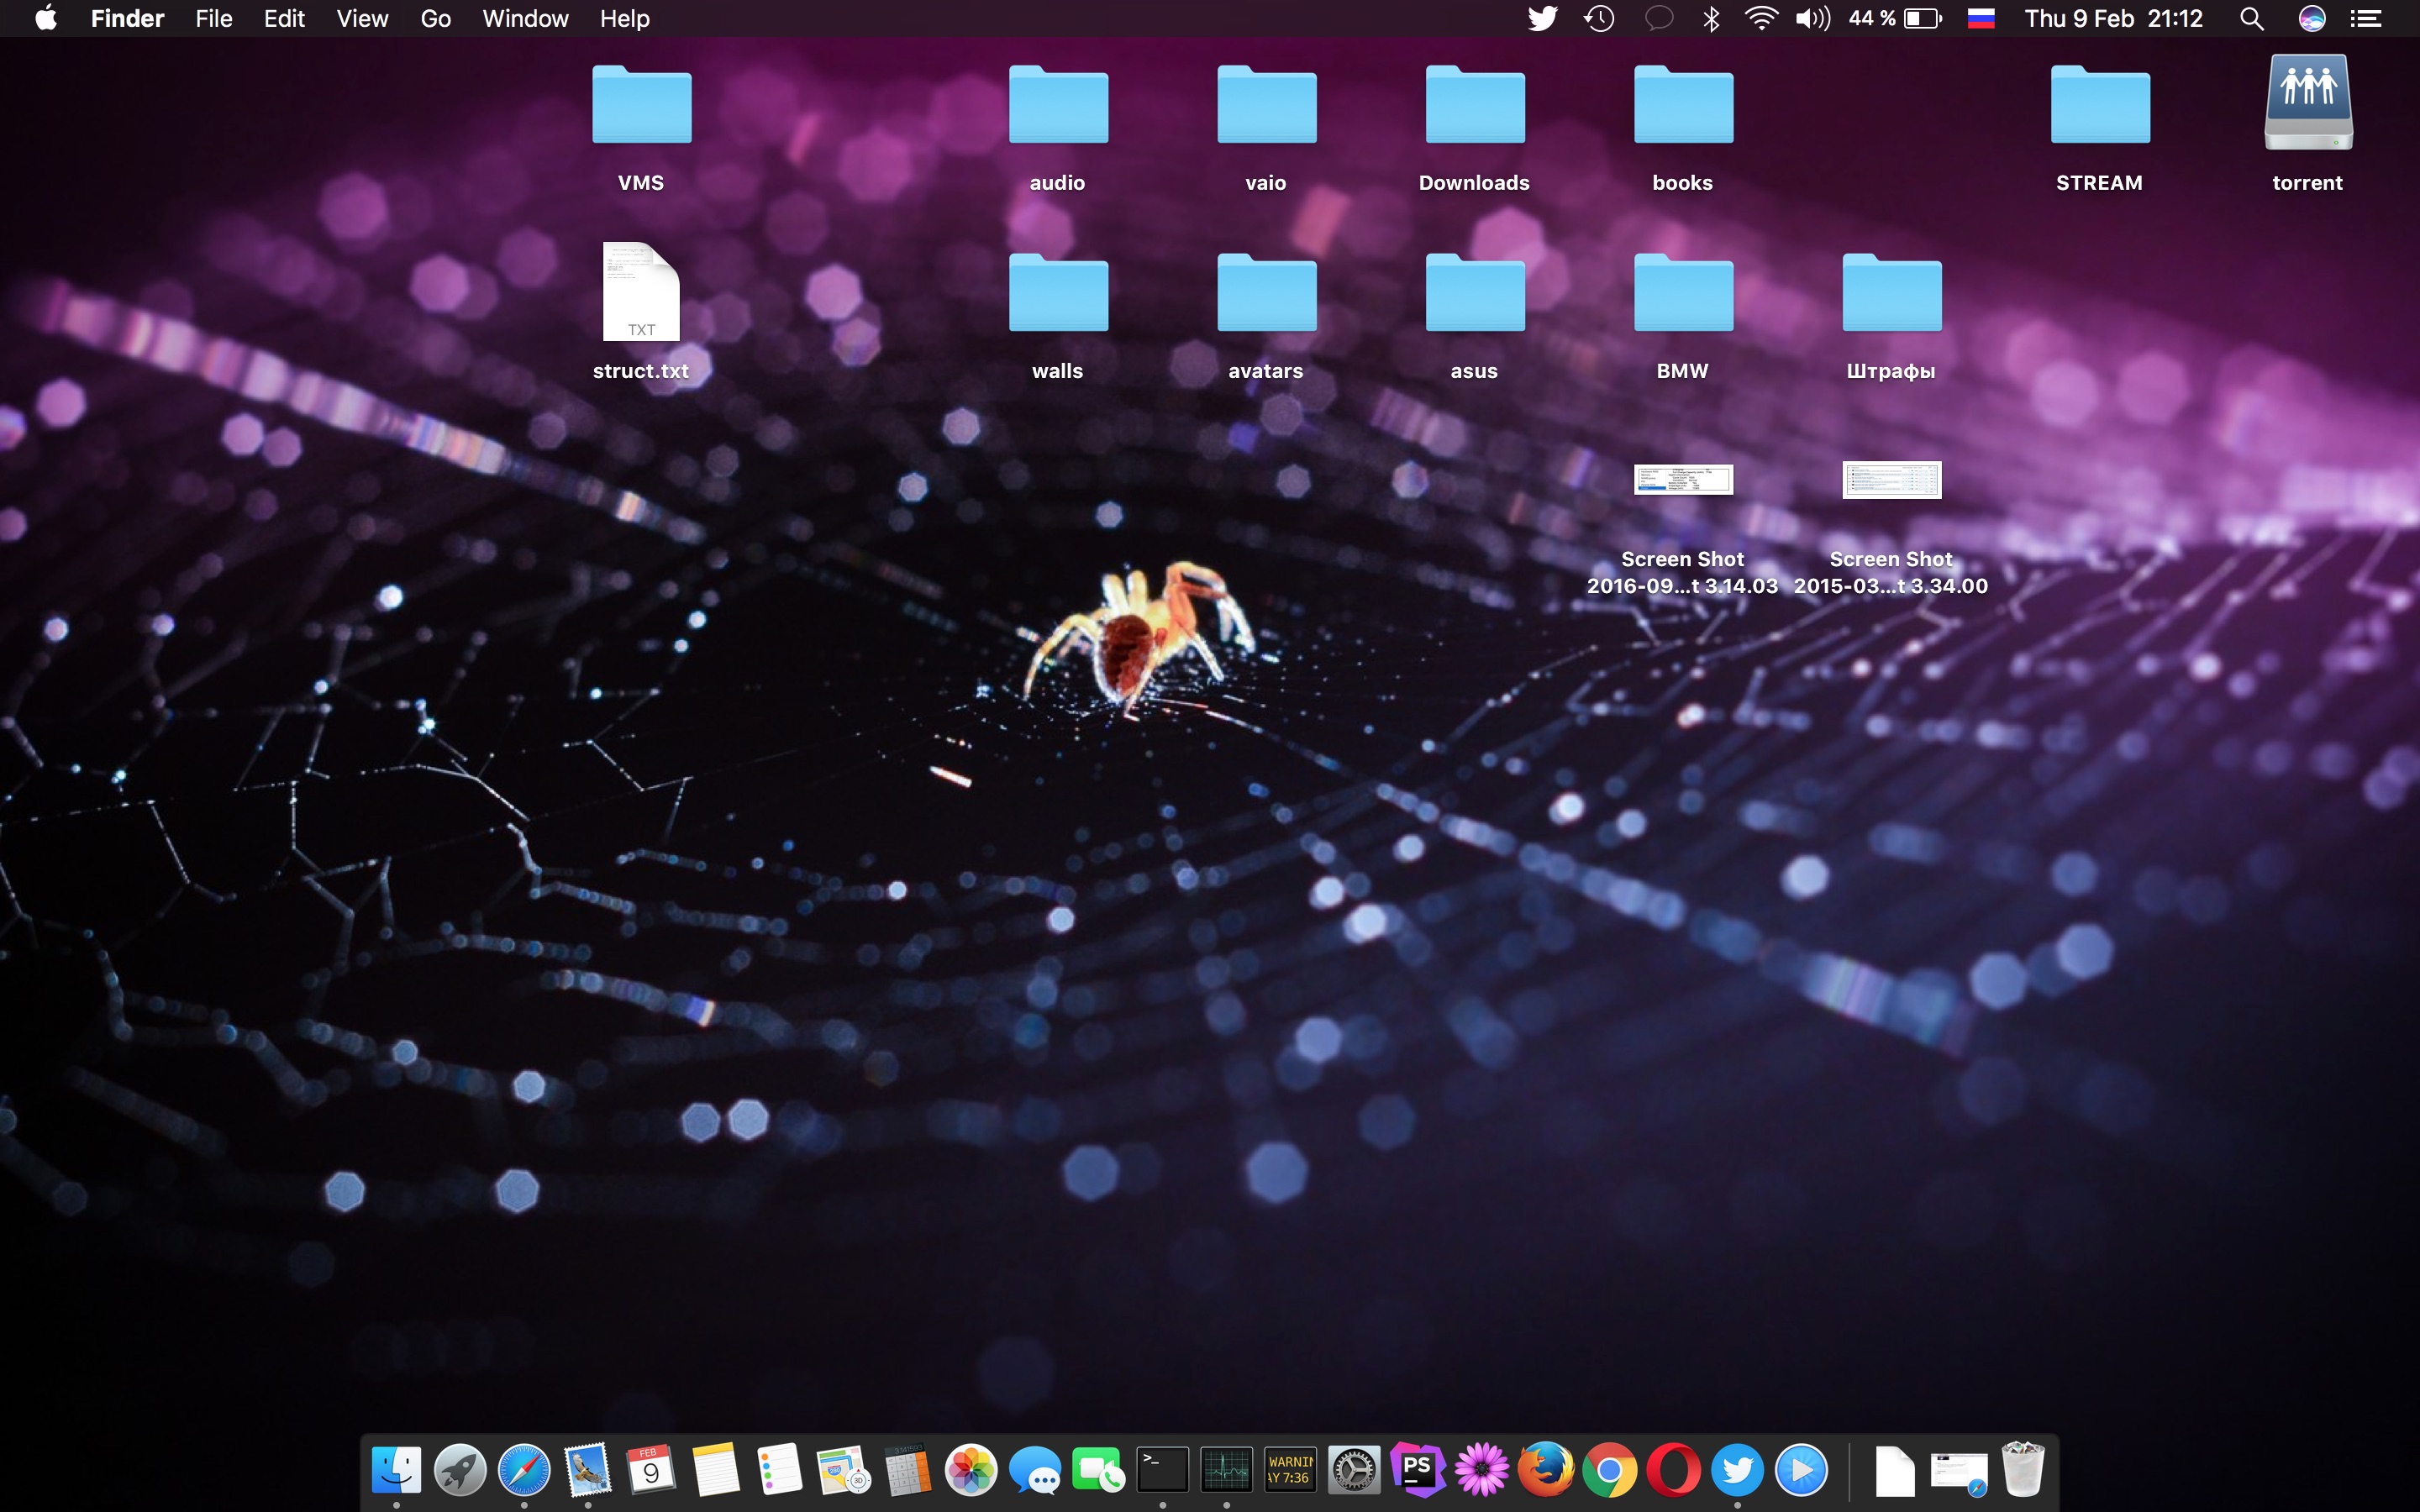Open Safari from the Dock
This screenshot has width=2420, height=1512.
[x=524, y=1470]
